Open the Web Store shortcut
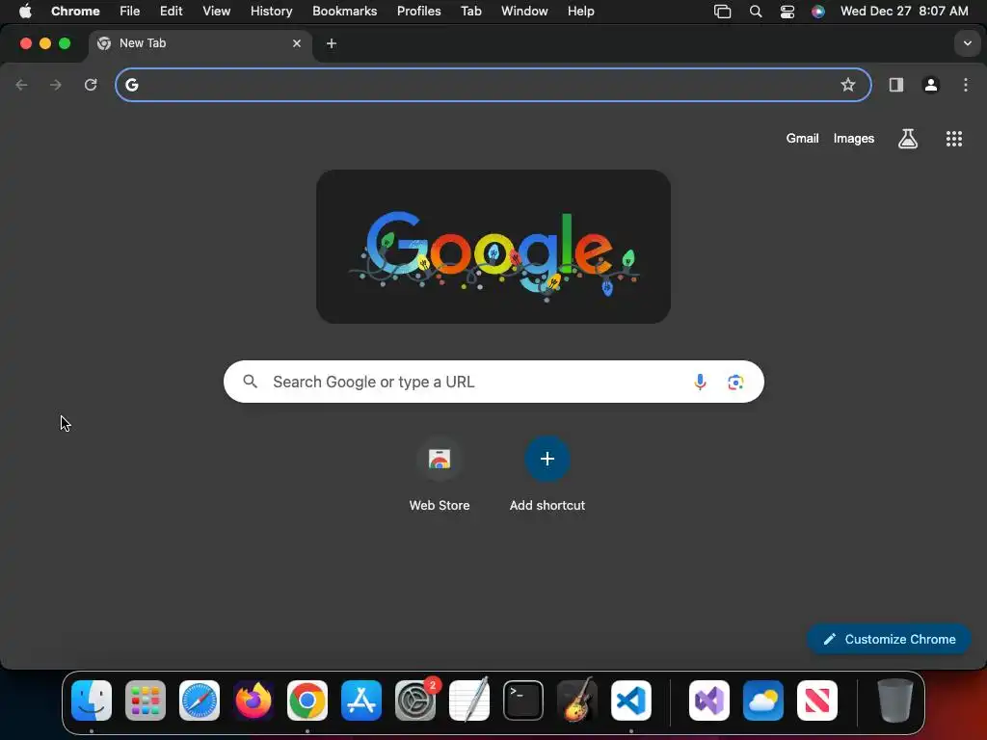Image resolution: width=987 pixels, height=740 pixels. [440, 472]
